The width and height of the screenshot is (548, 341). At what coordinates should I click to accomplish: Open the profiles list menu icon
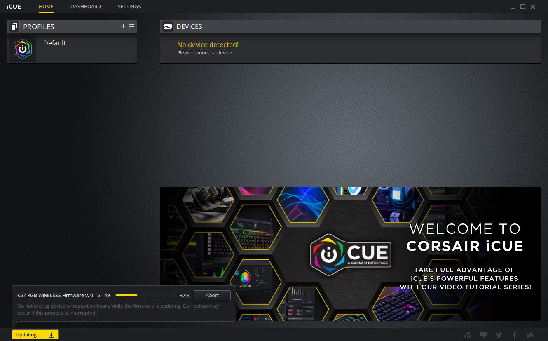click(x=131, y=26)
